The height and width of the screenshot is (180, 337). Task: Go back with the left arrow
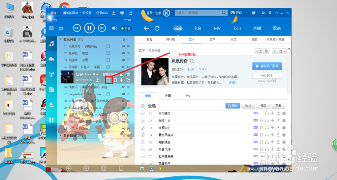click(x=146, y=28)
